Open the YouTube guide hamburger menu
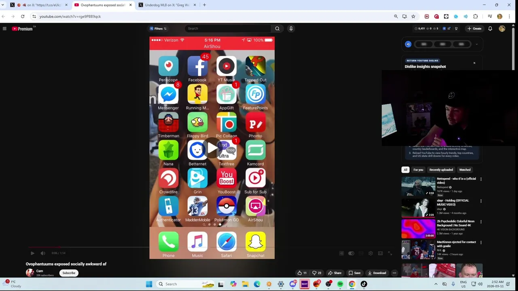The height and width of the screenshot is (291, 518). [x=4, y=29]
